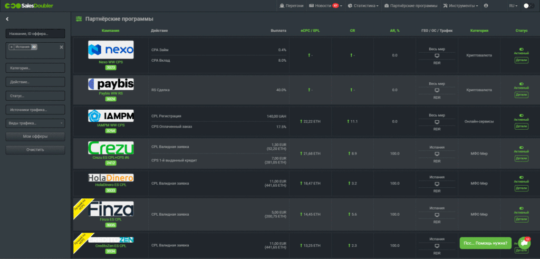Expand the Виды трафика dropdown
Viewport: 540px width, 259px height.
coord(35,123)
